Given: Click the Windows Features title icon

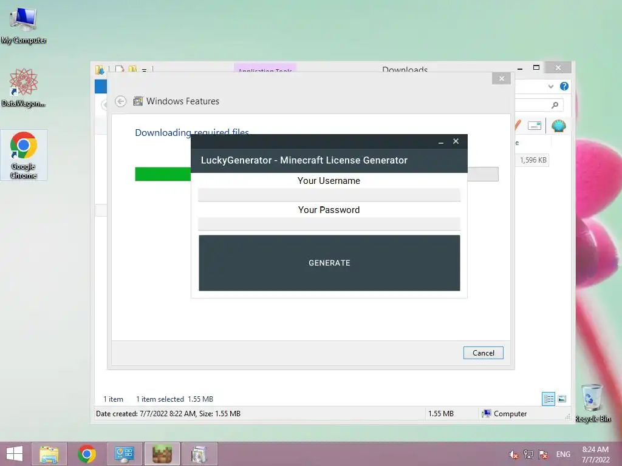Looking at the screenshot, I should click(138, 101).
